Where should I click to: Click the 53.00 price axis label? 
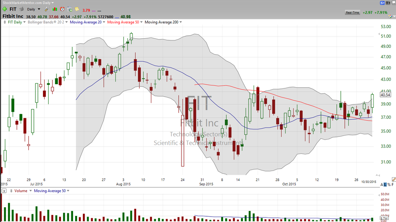point(386,26)
